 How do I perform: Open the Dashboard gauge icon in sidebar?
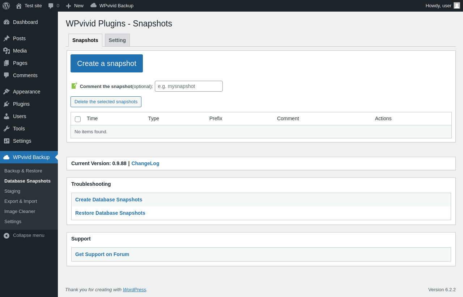[7, 22]
